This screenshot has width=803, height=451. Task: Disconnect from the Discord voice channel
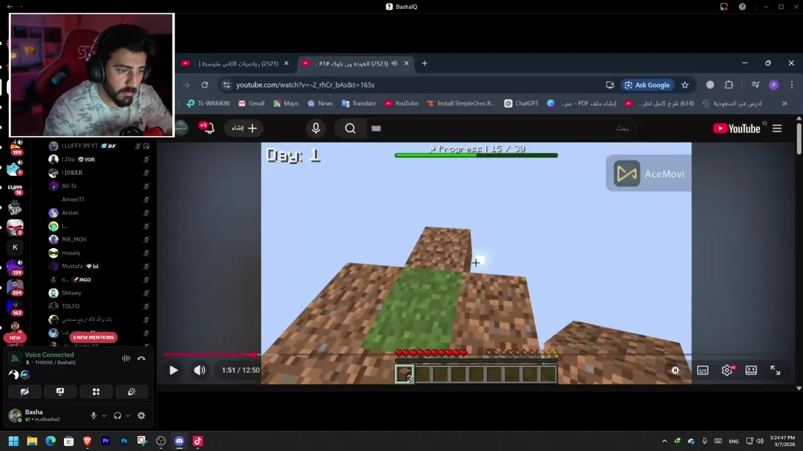tap(141, 358)
